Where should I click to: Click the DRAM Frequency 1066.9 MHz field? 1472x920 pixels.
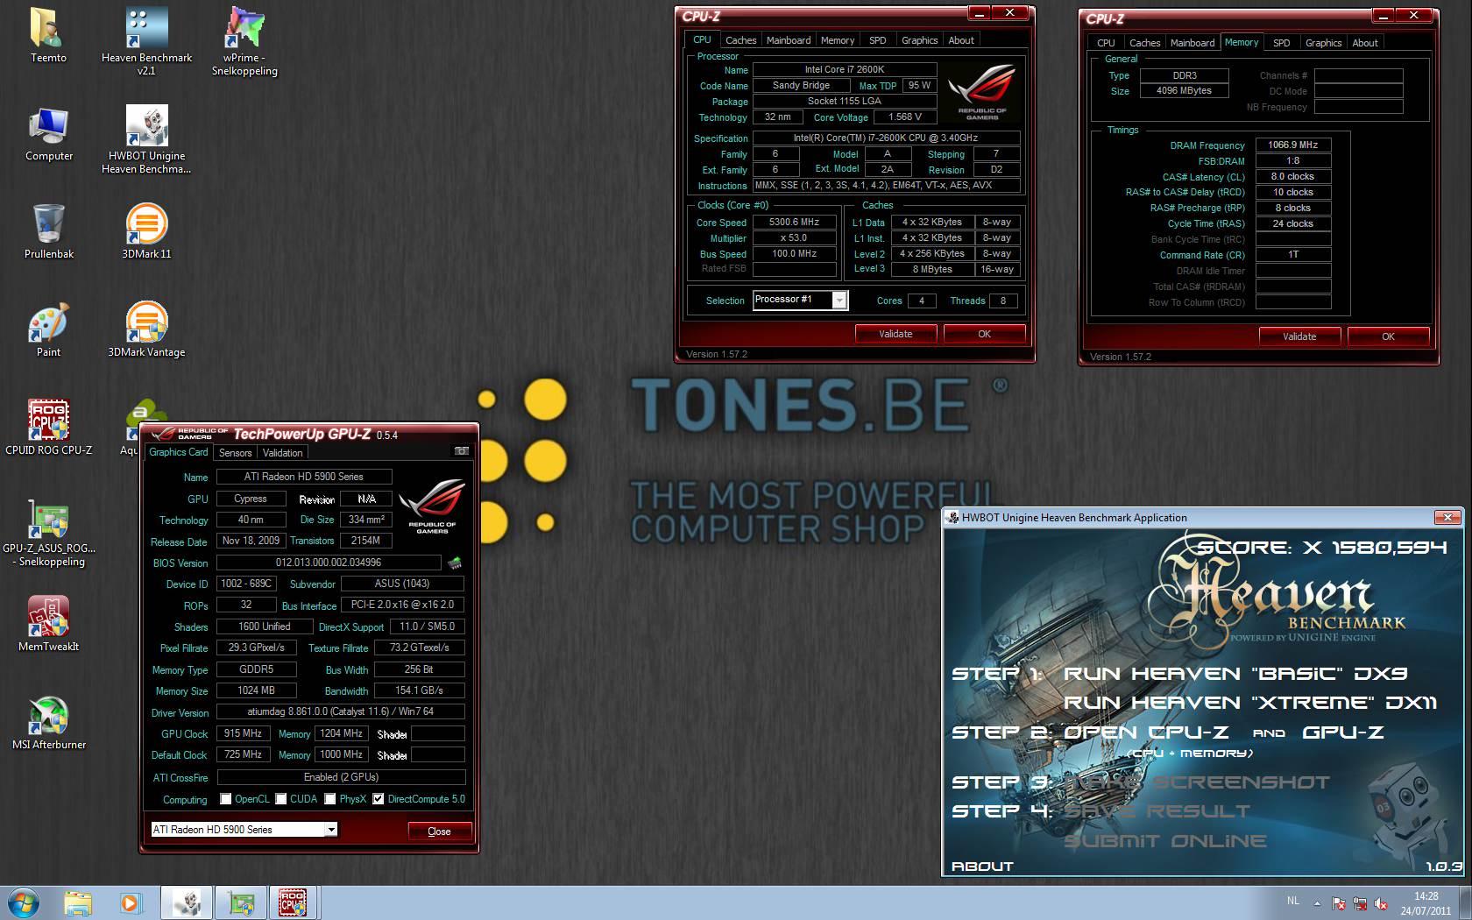1293,145
